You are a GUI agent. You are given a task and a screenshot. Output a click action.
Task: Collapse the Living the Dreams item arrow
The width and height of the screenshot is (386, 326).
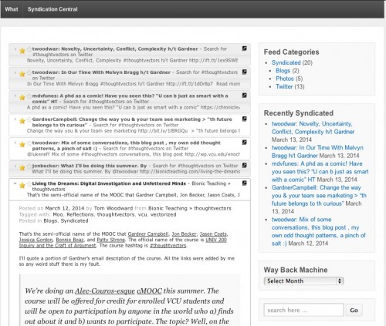[15, 183]
